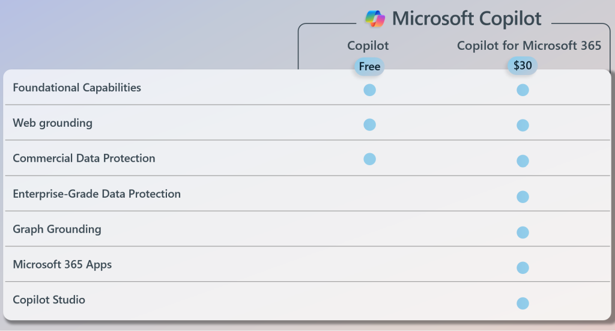This screenshot has width=615, height=331.
Task: Click Enterprise-Grade Data Protection dot
Action: pyautogui.click(x=523, y=196)
